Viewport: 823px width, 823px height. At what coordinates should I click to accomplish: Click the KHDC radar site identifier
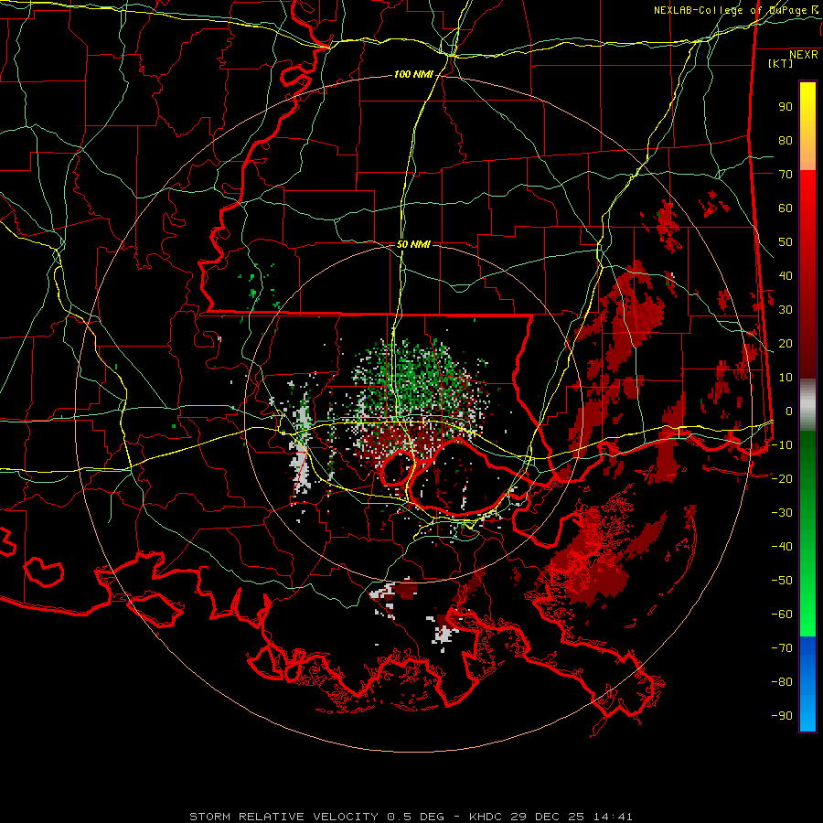click(x=486, y=817)
